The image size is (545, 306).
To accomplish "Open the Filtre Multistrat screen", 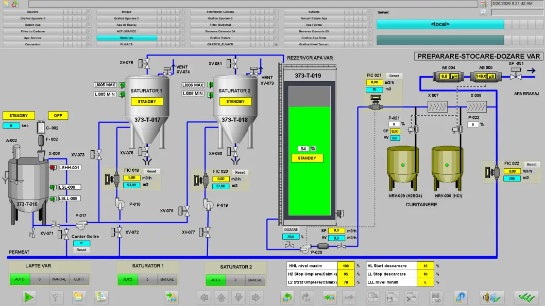I will pyautogui.click(x=220, y=25).
